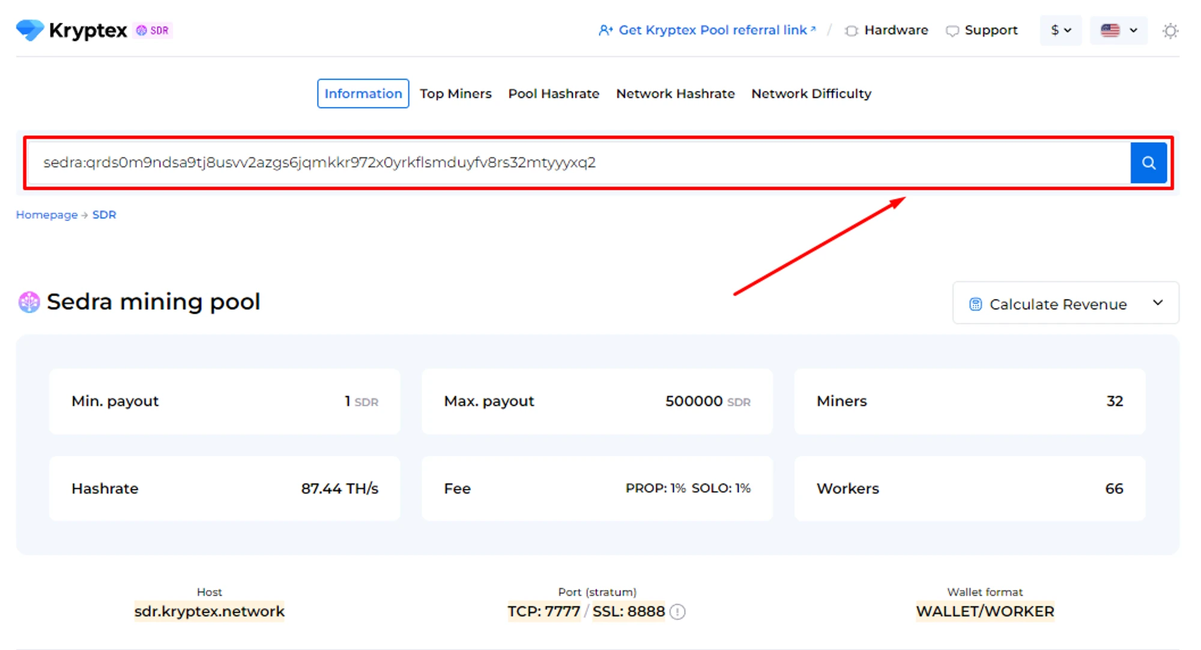Expand the Calculate Revenue dropdown
Viewport: 1201px width, 650px height.
(1065, 304)
